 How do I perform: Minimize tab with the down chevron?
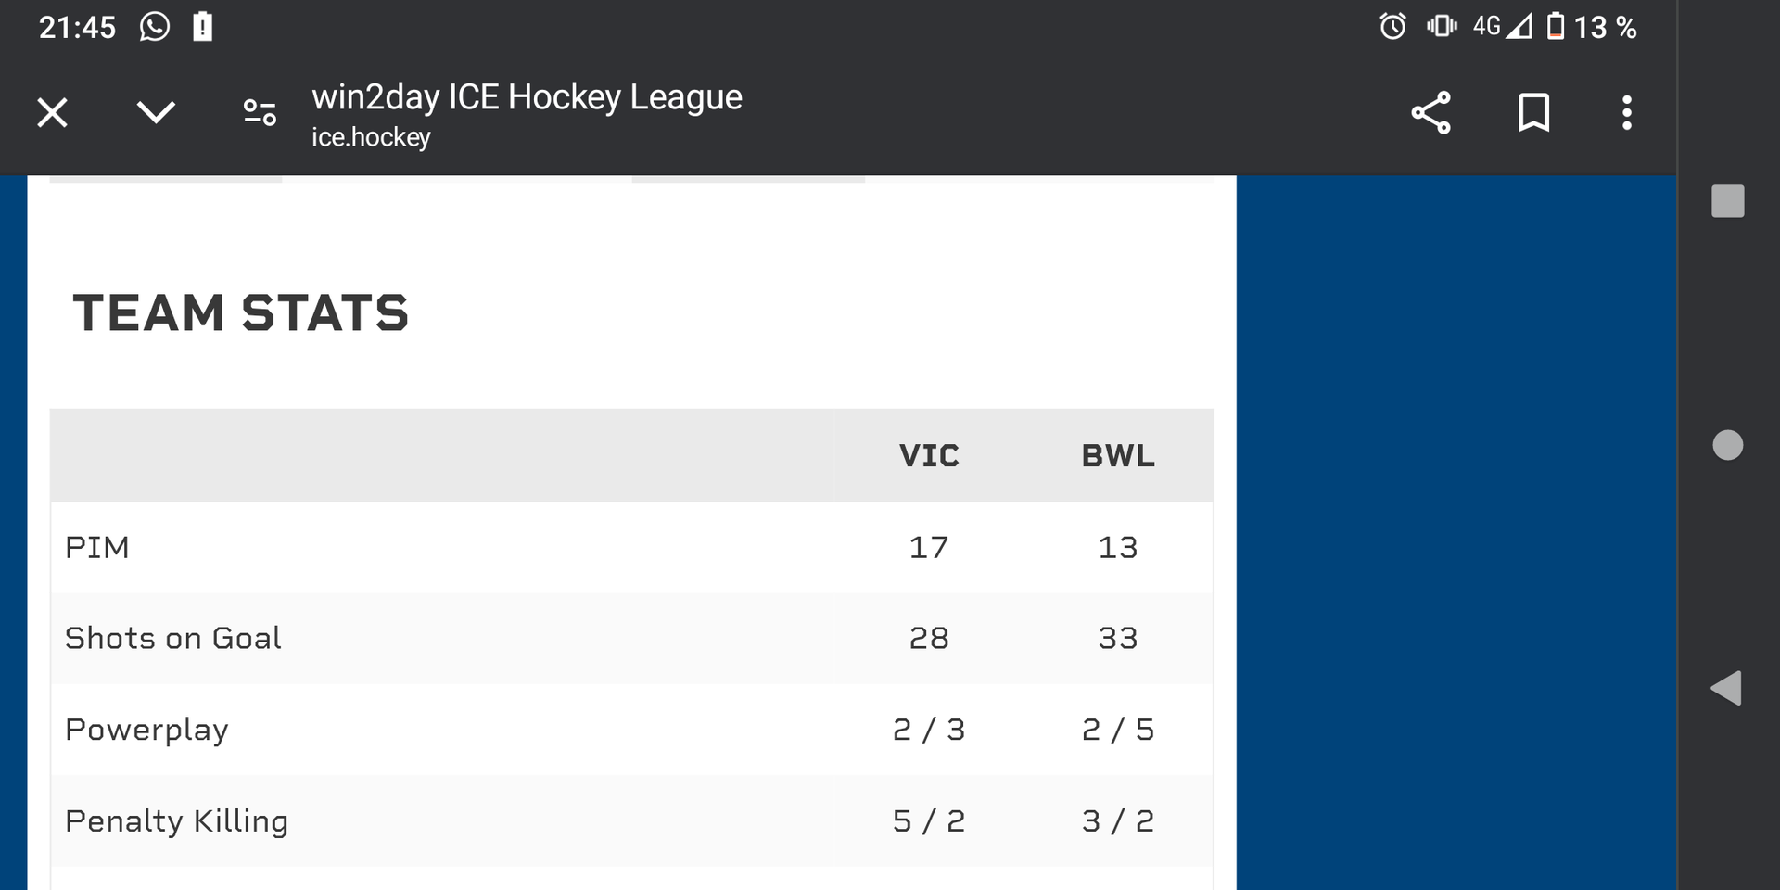click(x=156, y=113)
